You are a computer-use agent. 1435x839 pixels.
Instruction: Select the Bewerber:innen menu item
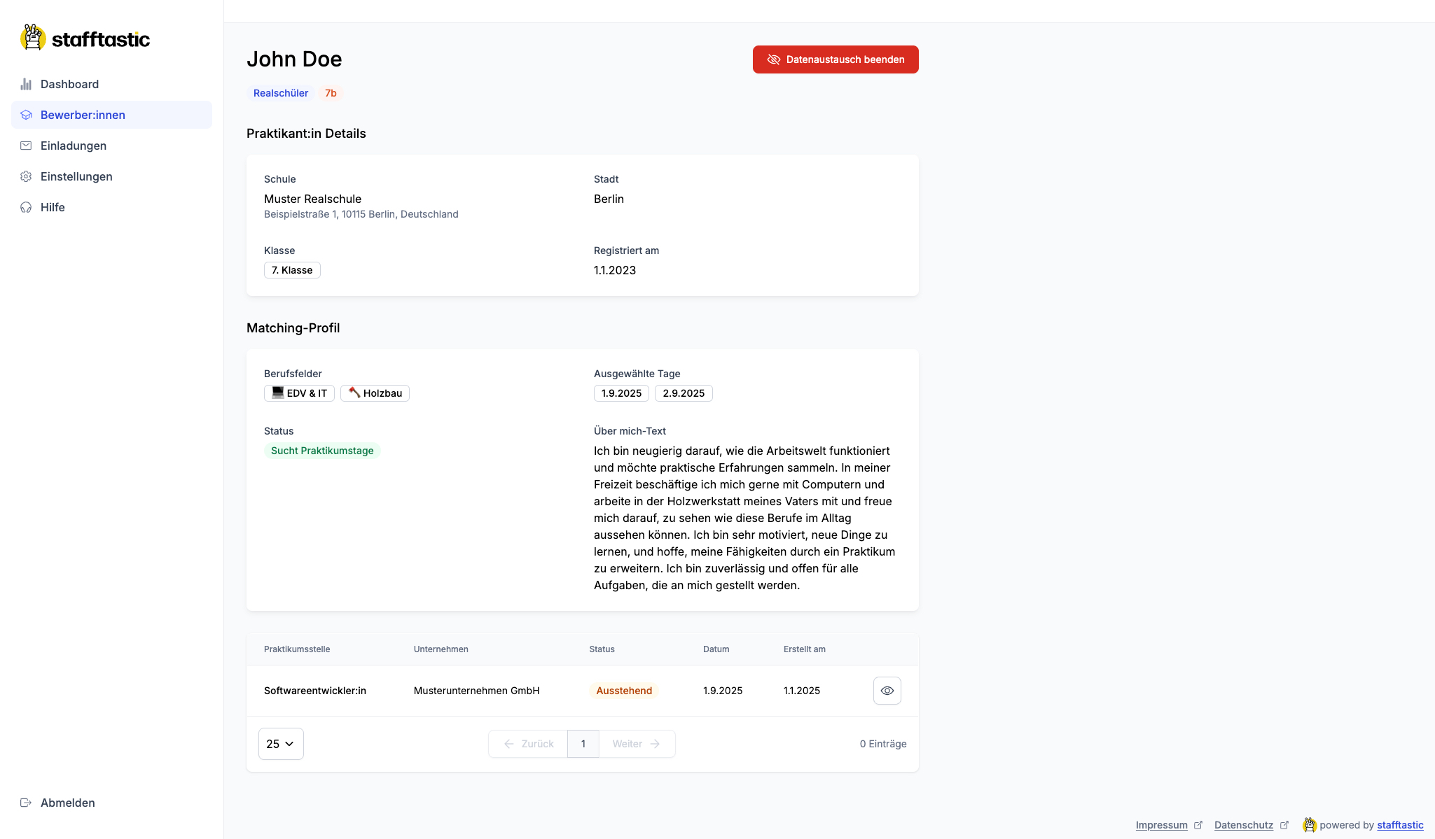(x=83, y=115)
